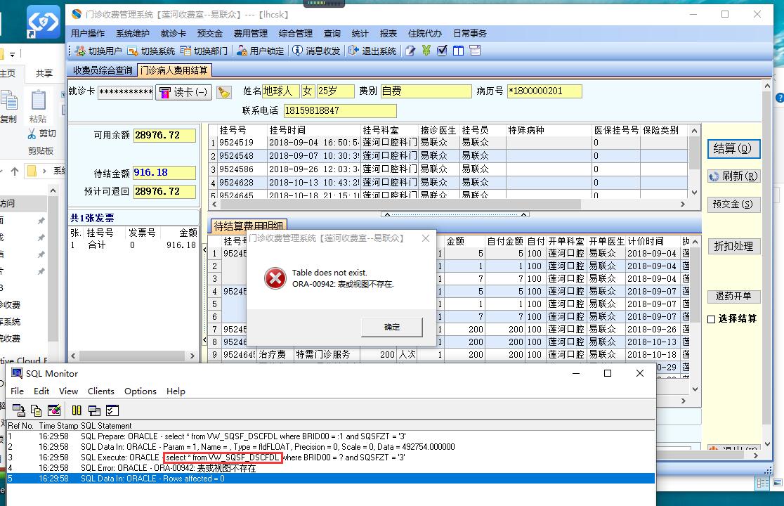Click the 联系电话 field showing 18159818847

tap(340, 110)
